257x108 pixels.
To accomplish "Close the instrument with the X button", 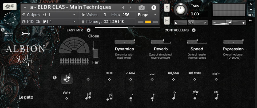I will tap(251, 4).
